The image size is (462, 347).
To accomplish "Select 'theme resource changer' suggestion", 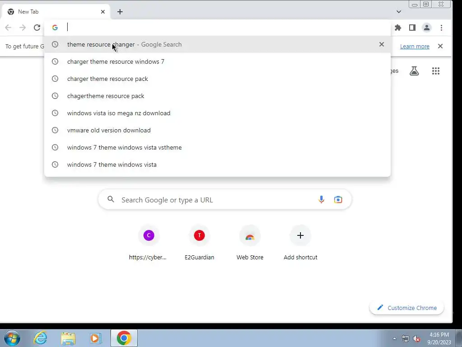I will [217, 44].
